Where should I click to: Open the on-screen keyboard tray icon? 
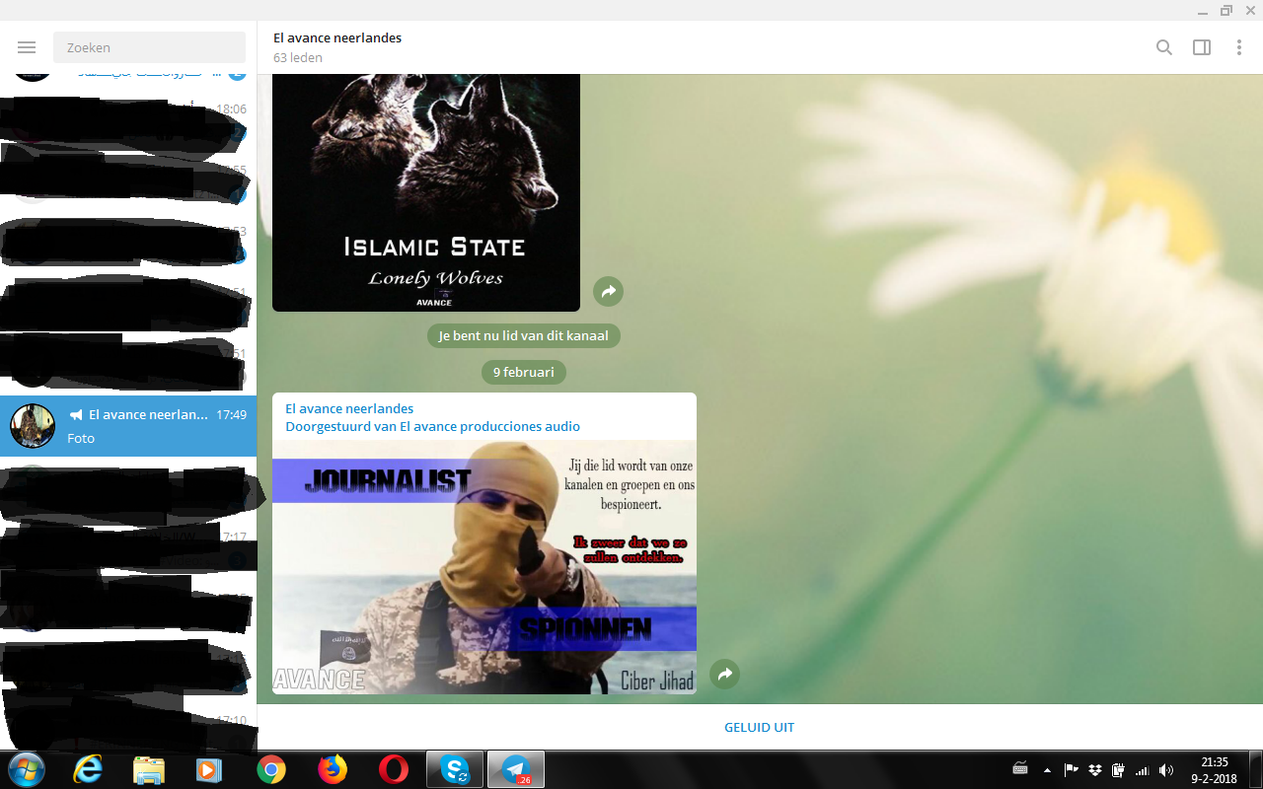(1020, 769)
